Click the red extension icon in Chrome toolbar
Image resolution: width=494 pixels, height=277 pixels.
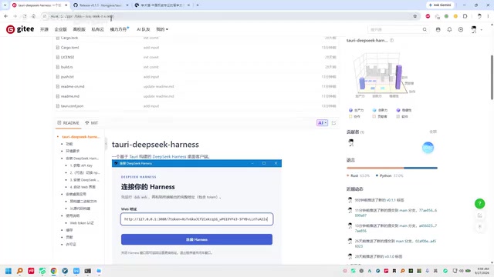[428, 16]
